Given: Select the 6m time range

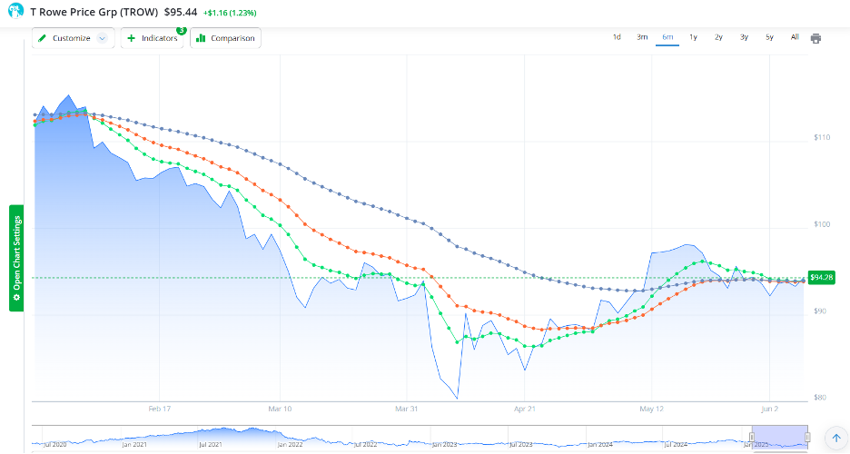Looking at the screenshot, I should 667,37.
